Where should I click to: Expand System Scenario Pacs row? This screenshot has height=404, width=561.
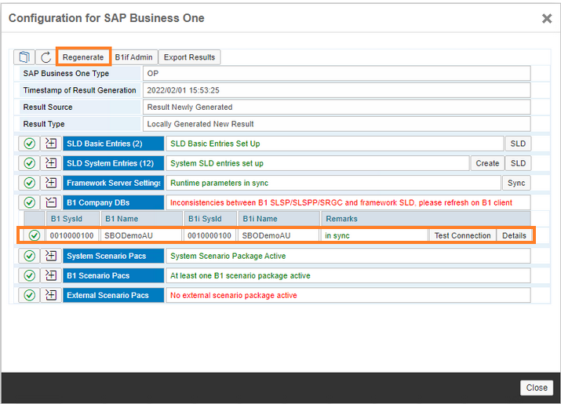(x=51, y=256)
